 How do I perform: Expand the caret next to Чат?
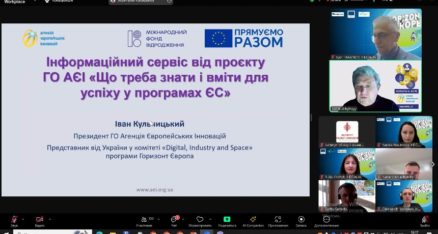point(183,219)
